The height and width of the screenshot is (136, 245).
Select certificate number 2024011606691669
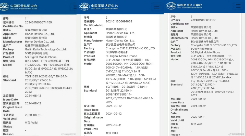coord(119,21)
